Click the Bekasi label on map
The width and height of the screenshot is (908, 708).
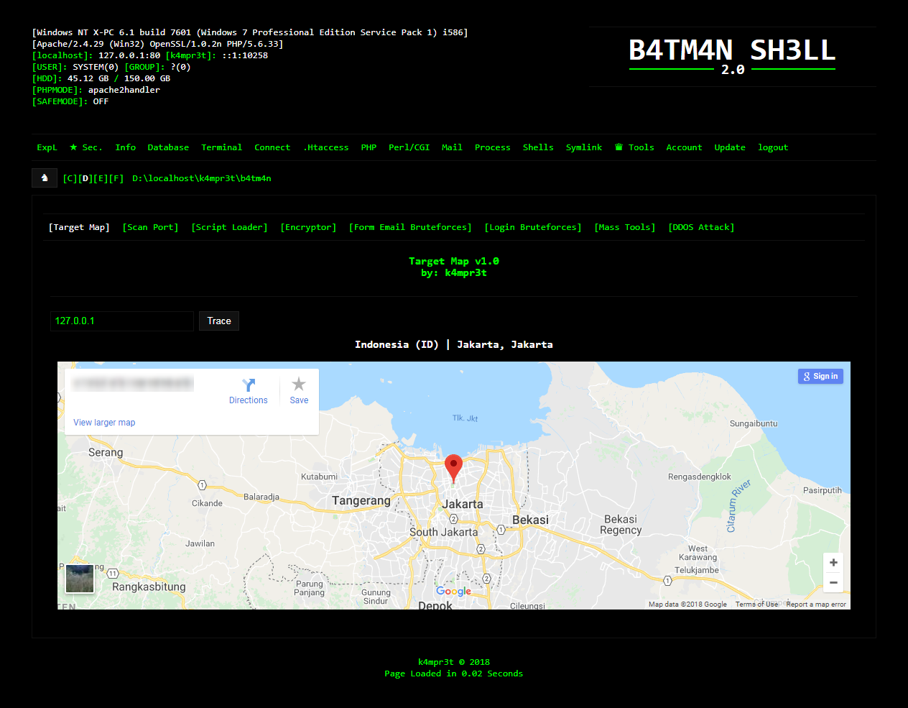click(x=530, y=520)
